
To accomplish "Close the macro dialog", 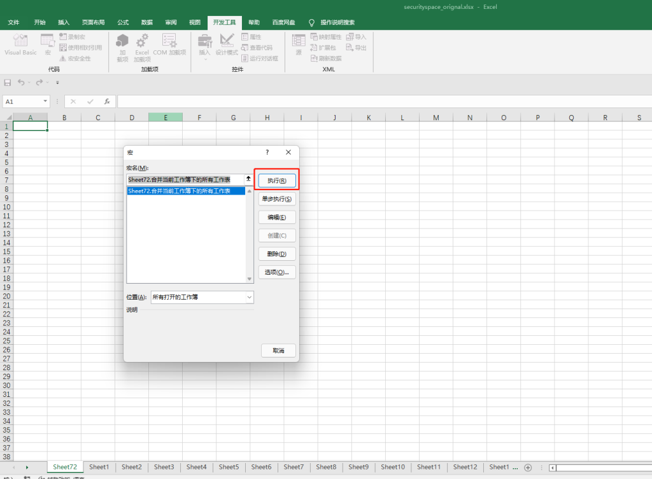I will pos(288,153).
